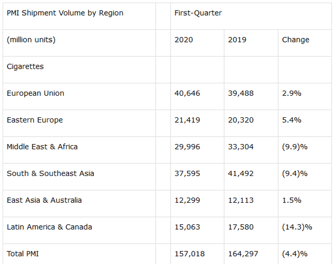The height and width of the screenshot is (264, 335).
Task: Click the 'Cigarettes' category row label
Action: (x=25, y=67)
